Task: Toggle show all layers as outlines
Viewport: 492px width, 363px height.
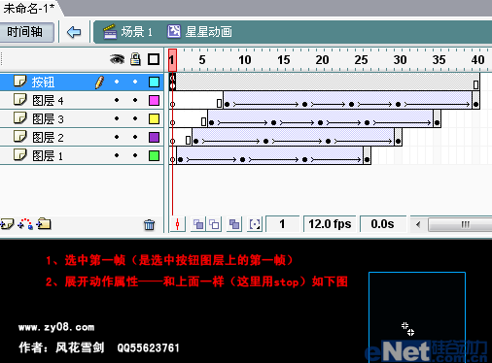Action: [154, 59]
